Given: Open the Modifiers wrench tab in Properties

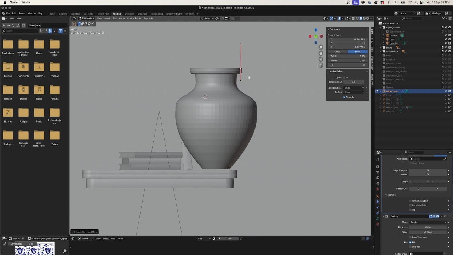Looking at the screenshot, I should 378,202.
